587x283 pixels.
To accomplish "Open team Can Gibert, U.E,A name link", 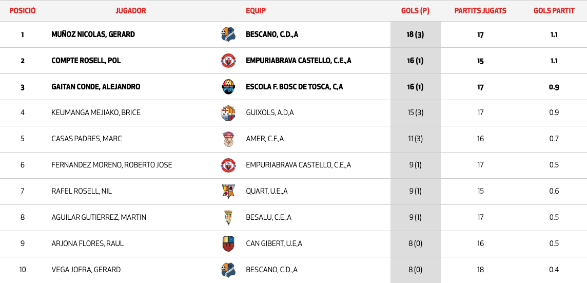I will [274, 243].
